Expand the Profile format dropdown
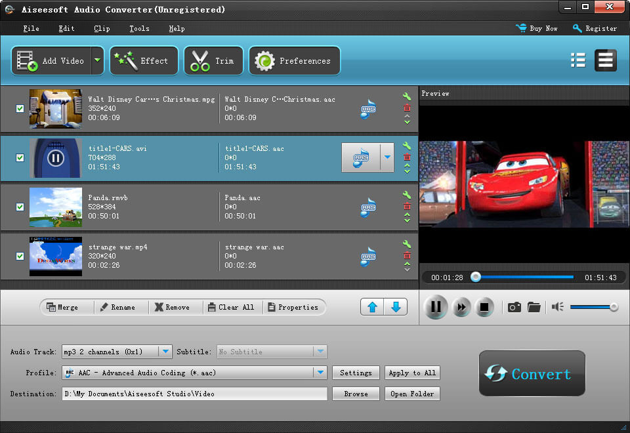 (321, 373)
